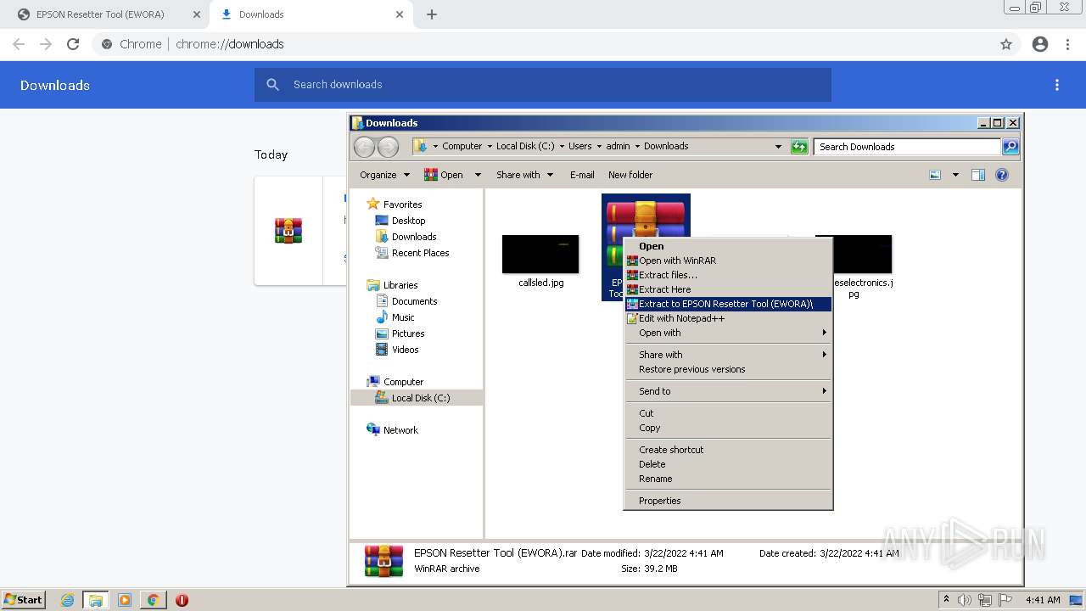Click the Explorer help icon
This screenshot has height=611, width=1086.
(1002, 175)
